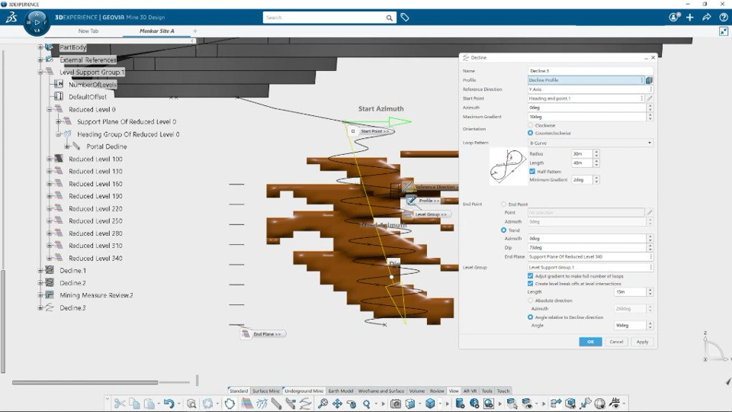Click the Undo arrow icon
732x412 pixels.
169,403
